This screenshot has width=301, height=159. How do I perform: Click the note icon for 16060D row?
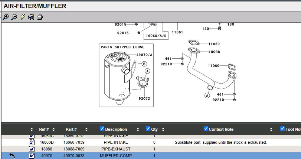[32, 142]
